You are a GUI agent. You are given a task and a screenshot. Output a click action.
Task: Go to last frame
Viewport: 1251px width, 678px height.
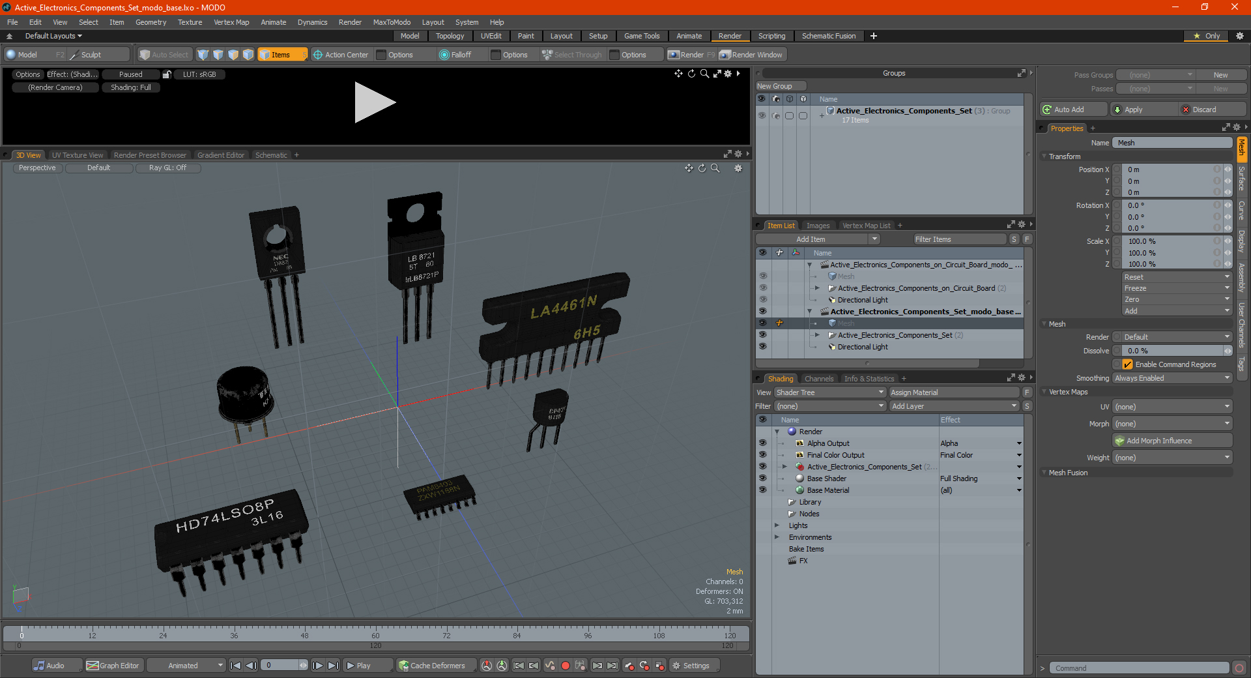[x=333, y=666]
